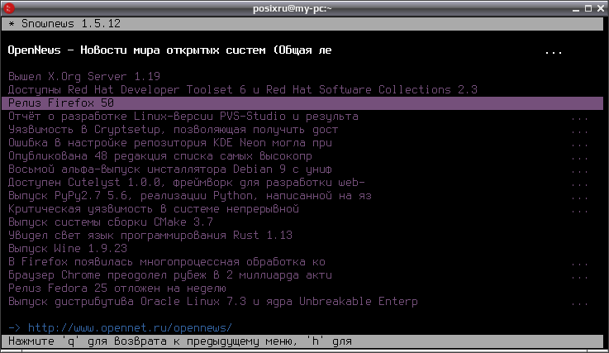
Task: Select item Критическая уязвимость в системе непрерывной
Action: click(x=154, y=209)
